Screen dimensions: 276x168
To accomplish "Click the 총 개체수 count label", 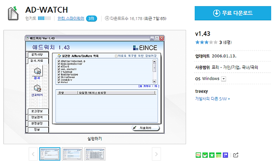I will click(149, 86).
